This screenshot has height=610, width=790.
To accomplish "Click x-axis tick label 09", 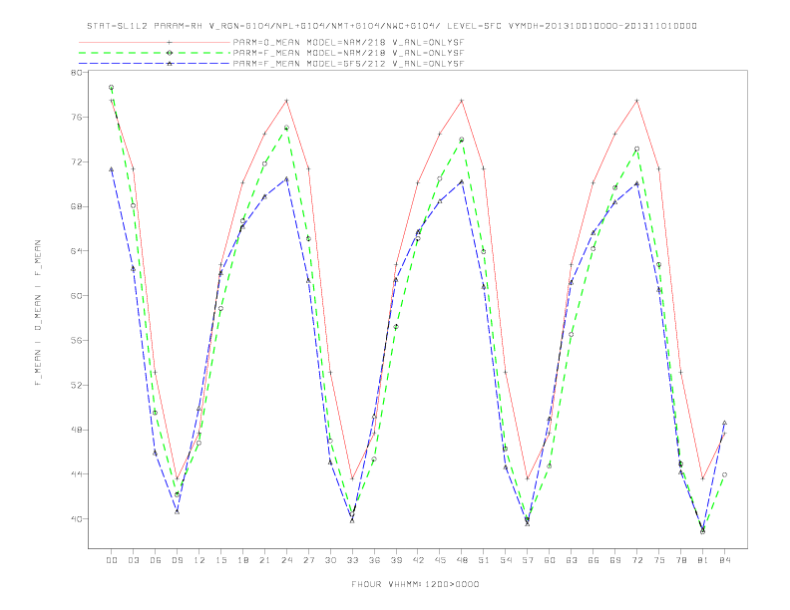I will click(177, 560).
